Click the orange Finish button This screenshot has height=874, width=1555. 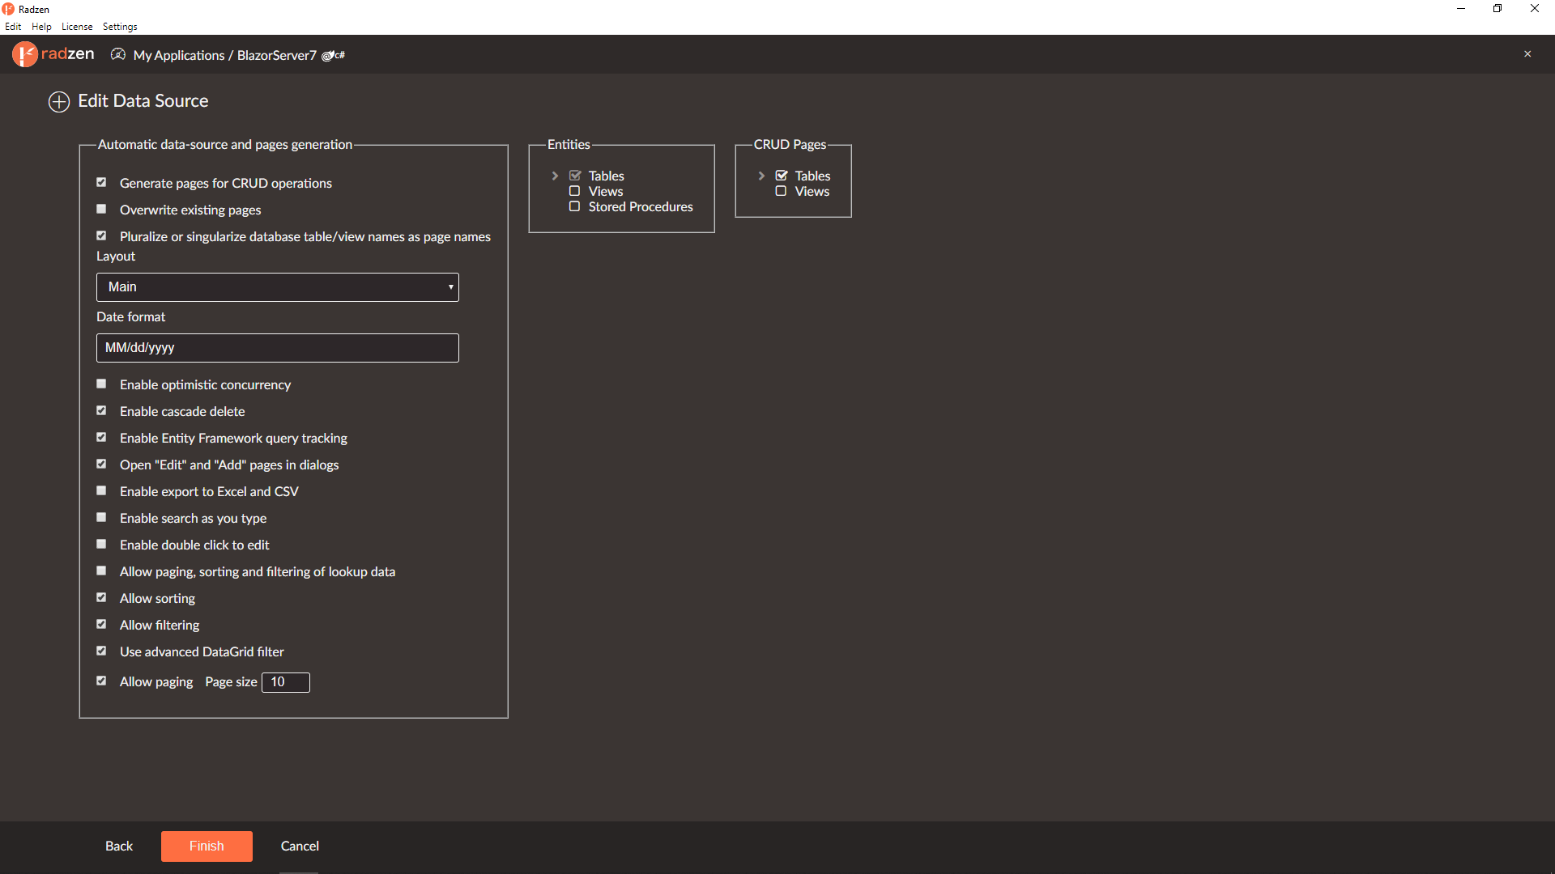[207, 846]
